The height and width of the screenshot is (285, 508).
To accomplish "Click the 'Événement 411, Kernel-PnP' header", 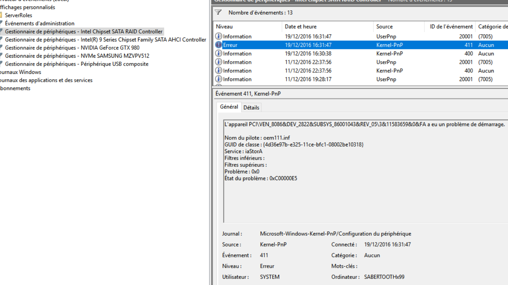I will tap(248, 94).
